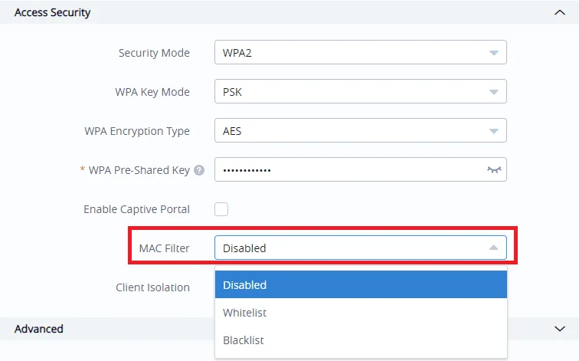
Task: Enable the Captive Portal checkbox
Action: pyautogui.click(x=221, y=209)
